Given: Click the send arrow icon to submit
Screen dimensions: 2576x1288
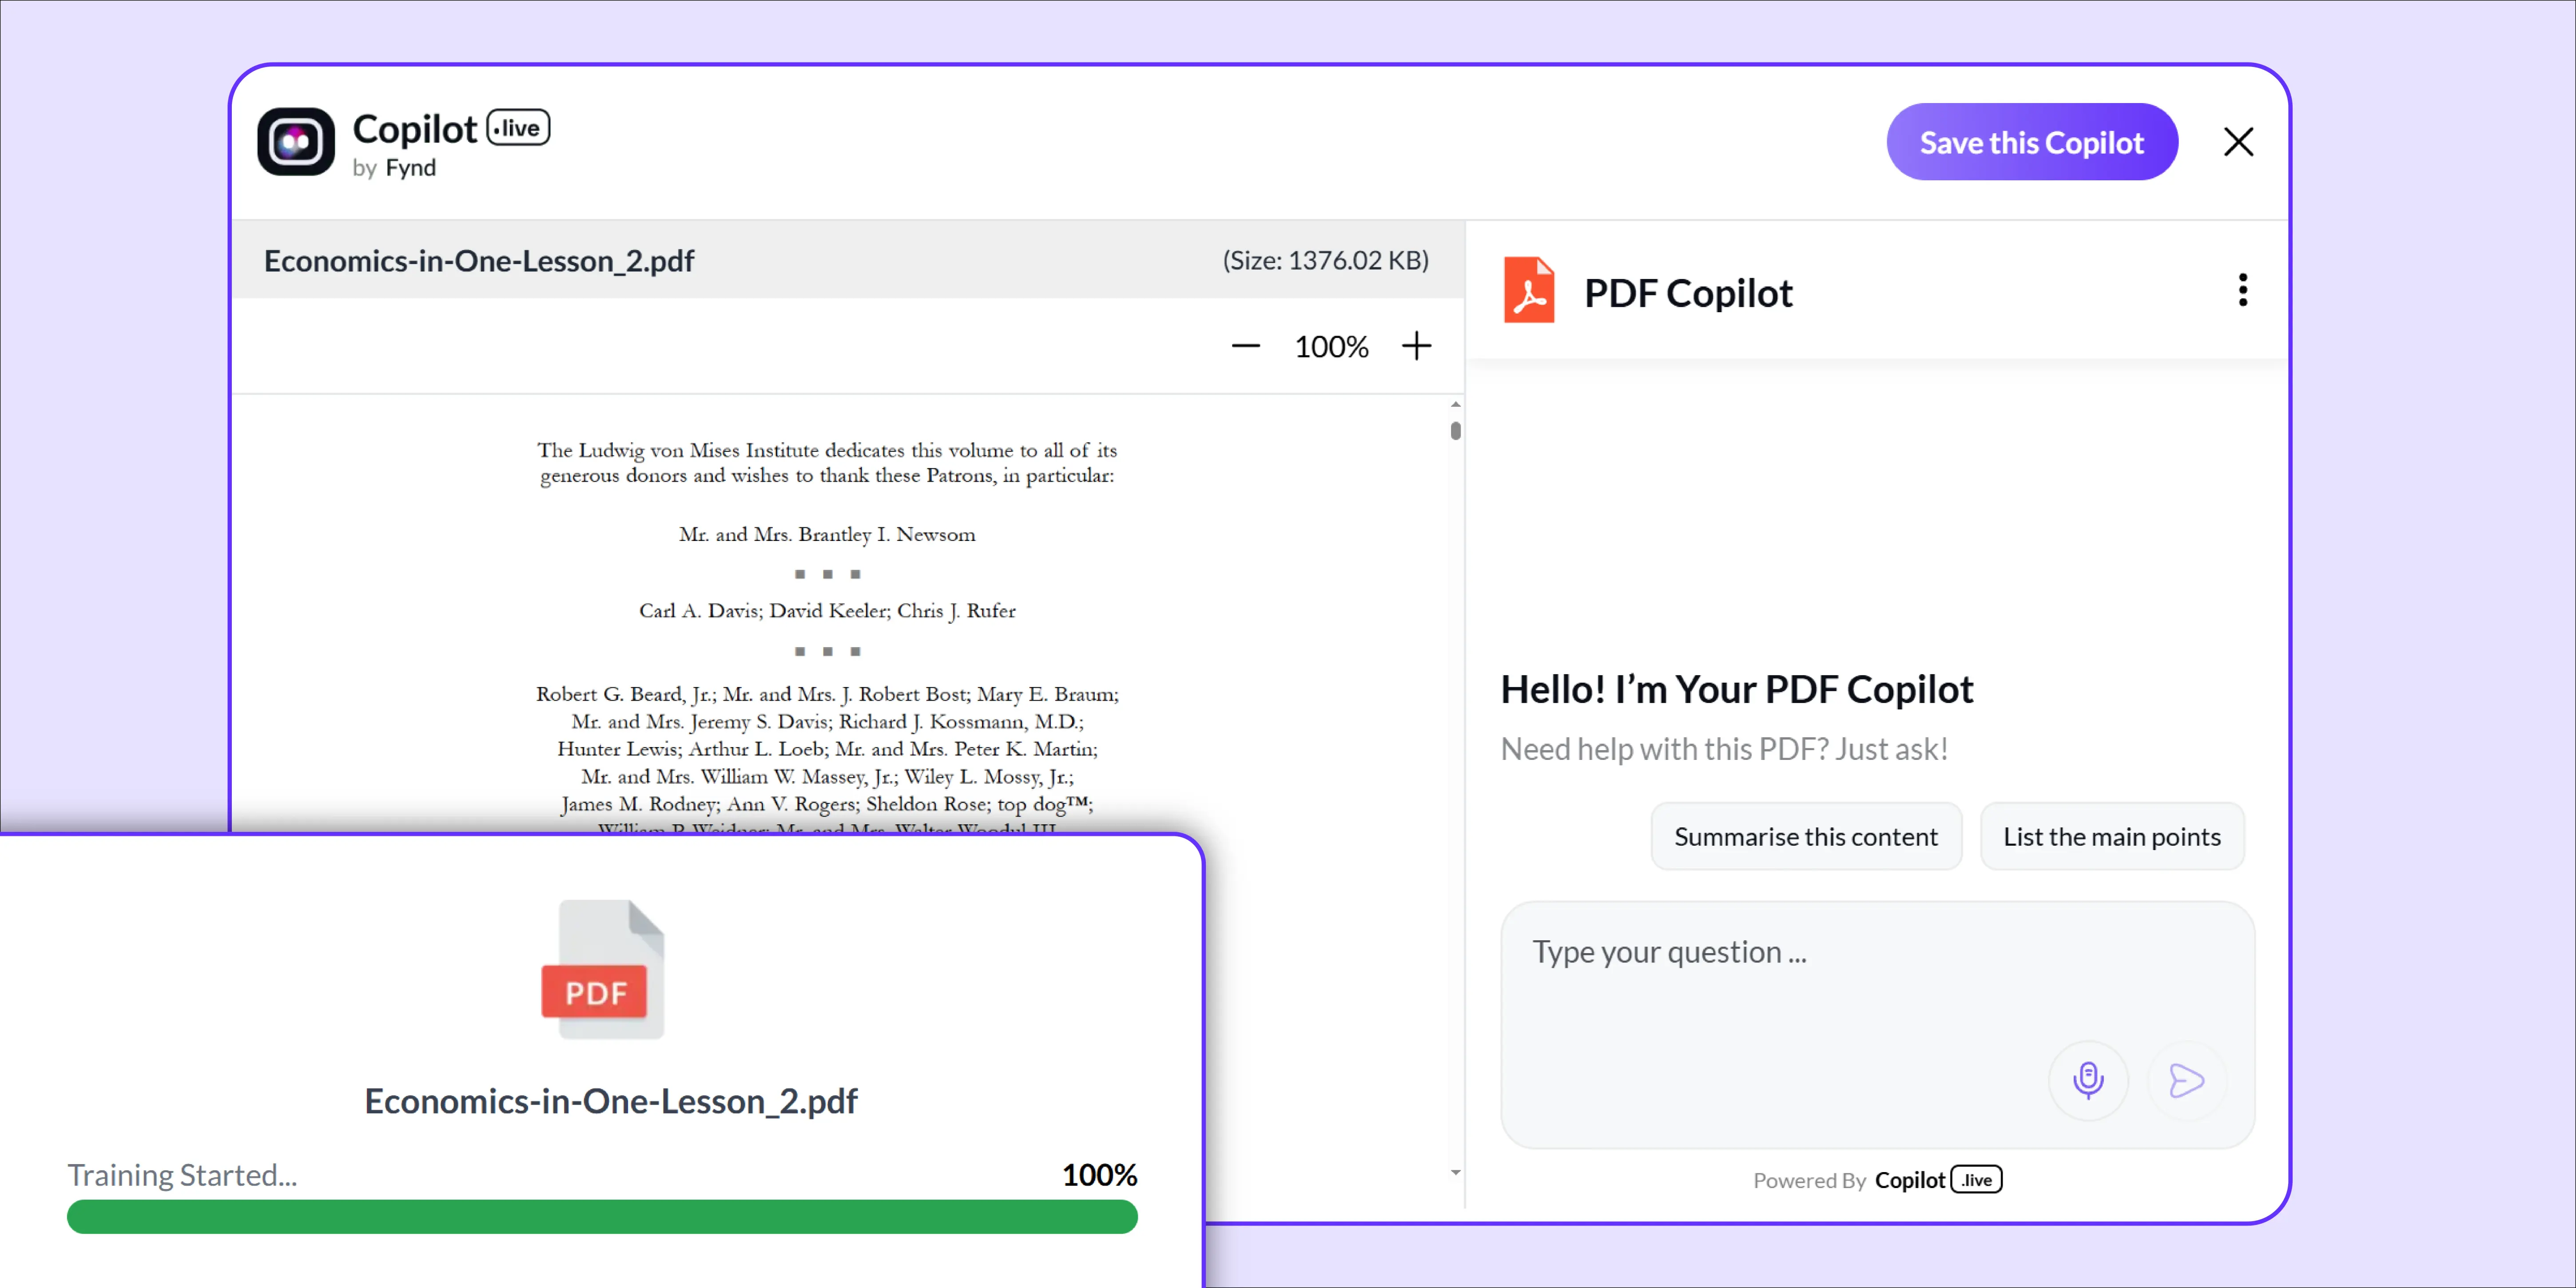Looking at the screenshot, I should (2186, 1080).
